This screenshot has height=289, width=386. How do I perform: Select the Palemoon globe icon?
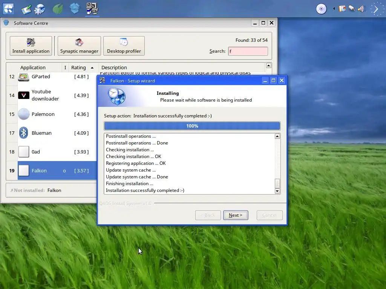24,114
